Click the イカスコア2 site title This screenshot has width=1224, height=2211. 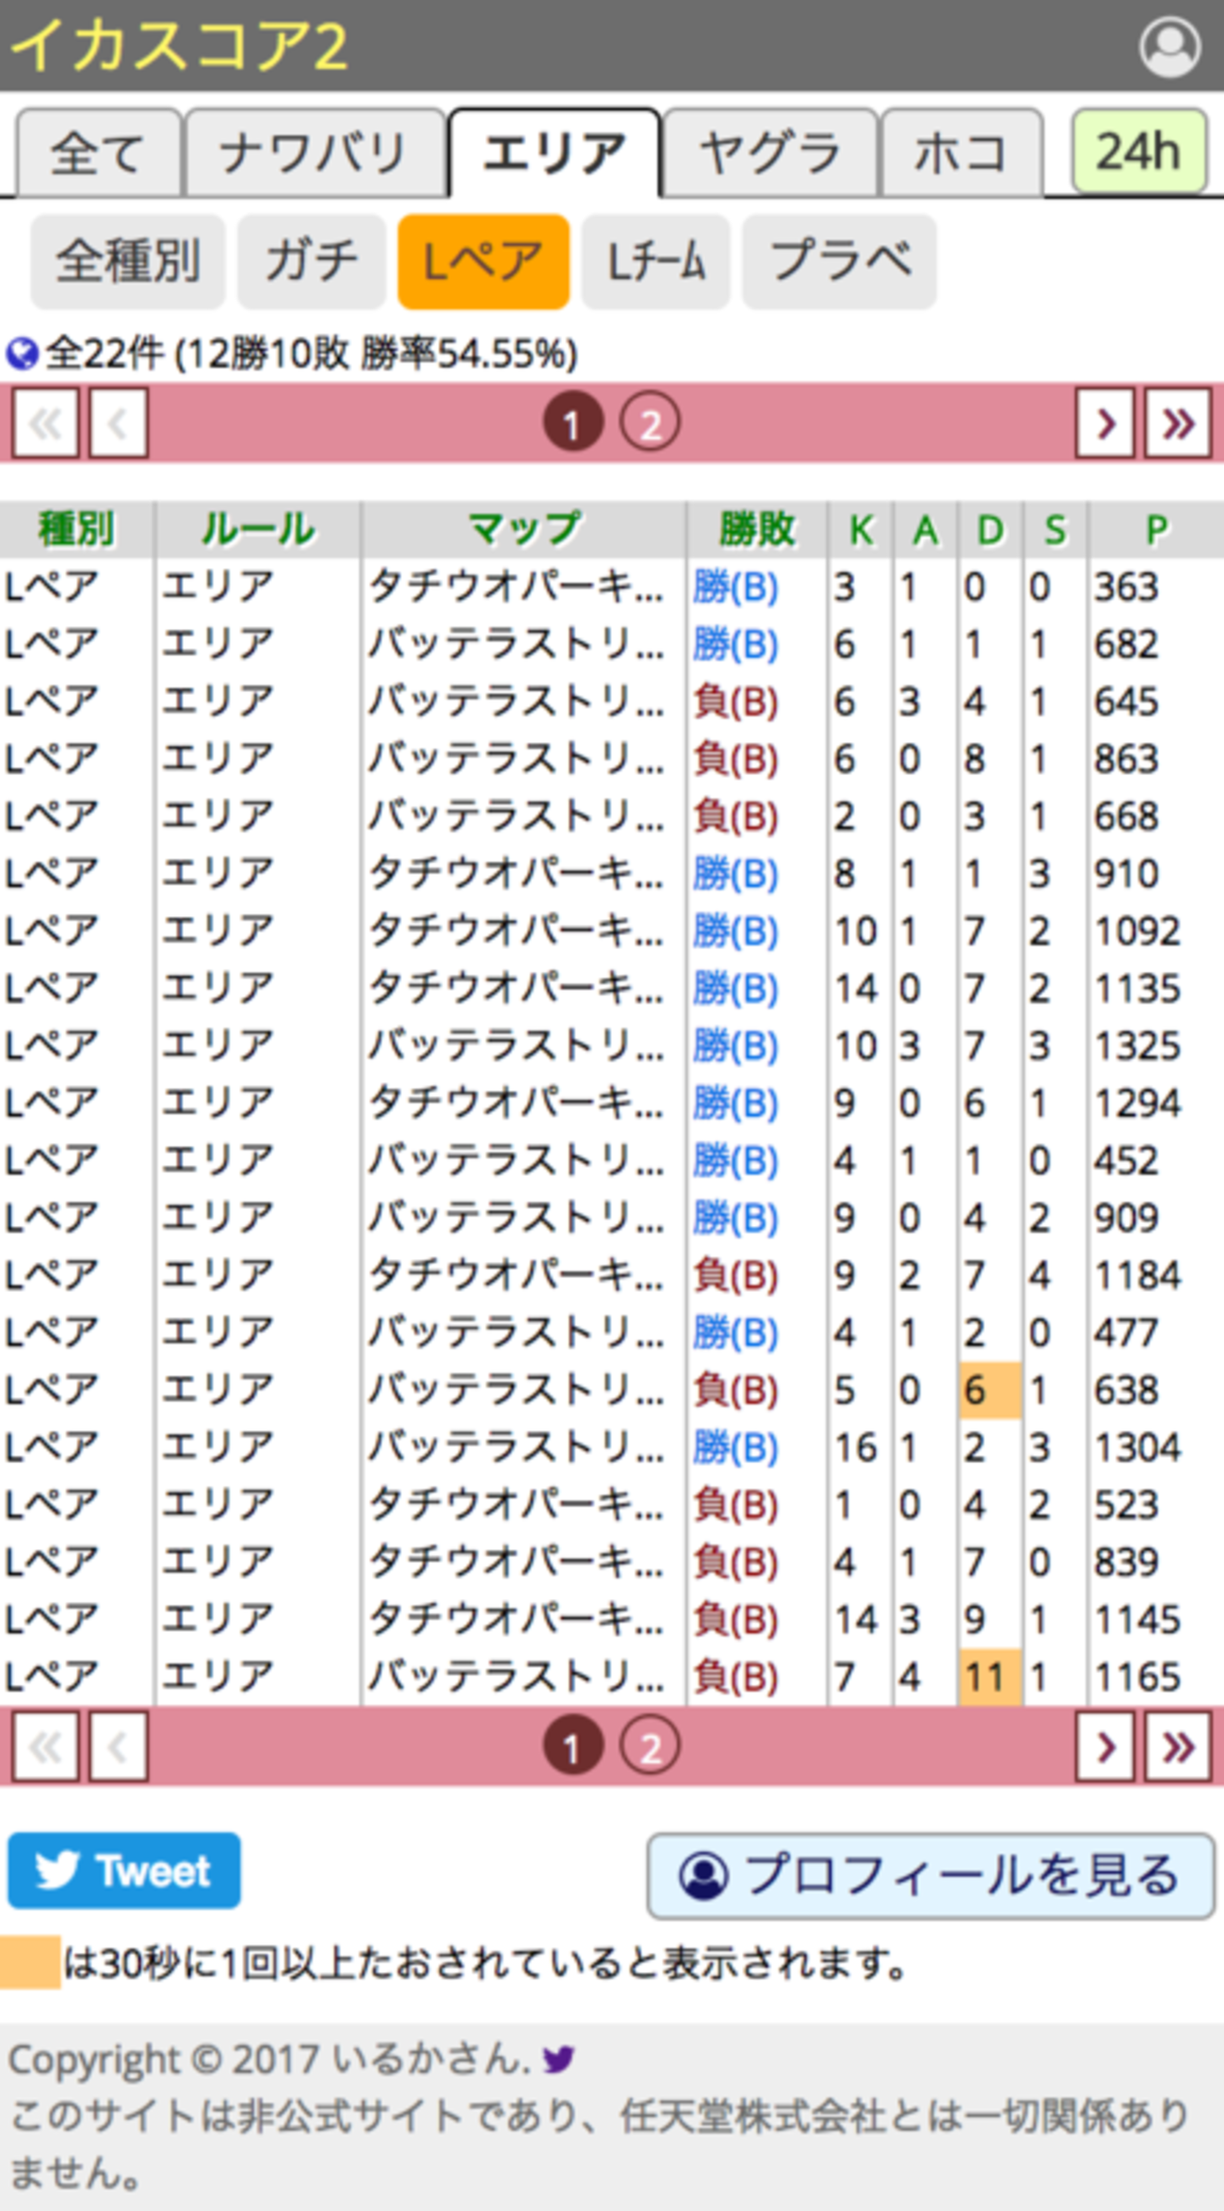click(x=179, y=46)
